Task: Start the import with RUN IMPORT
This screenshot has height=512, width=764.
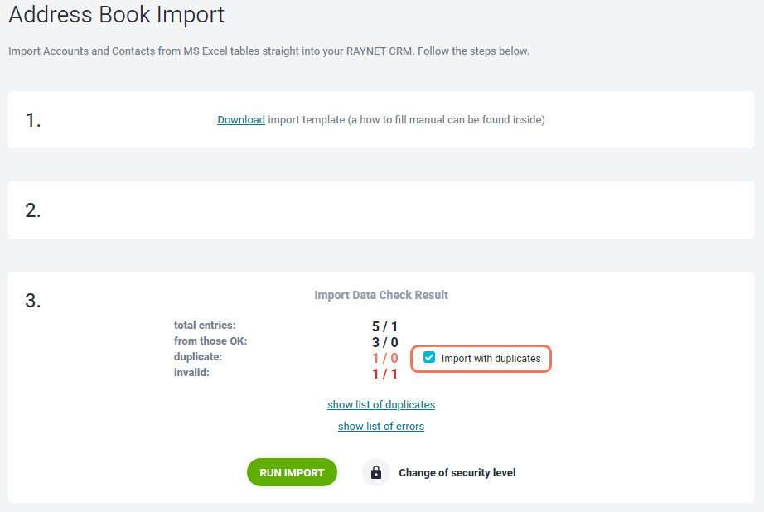Action: click(292, 472)
